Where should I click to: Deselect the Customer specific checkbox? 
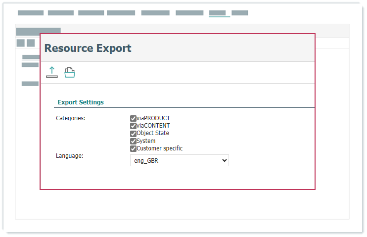click(133, 148)
